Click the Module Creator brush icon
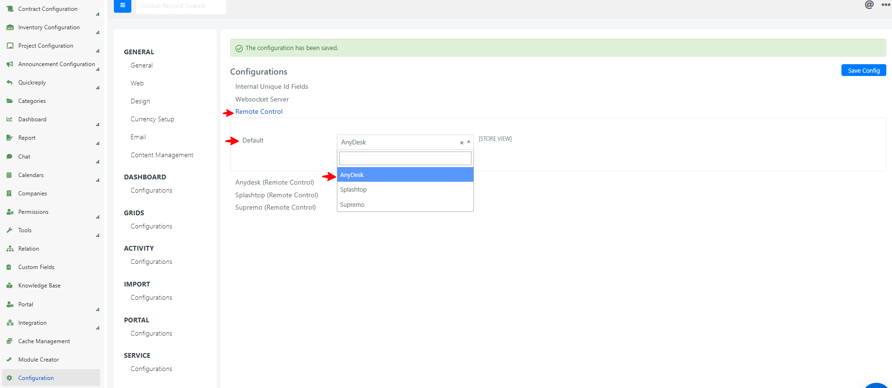The height and width of the screenshot is (388, 892). (x=9, y=360)
